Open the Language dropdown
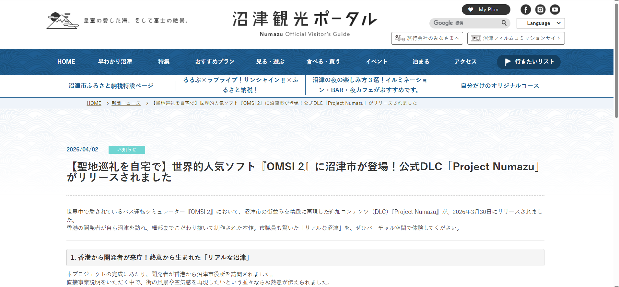619x287 pixels. [x=541, y=23]
